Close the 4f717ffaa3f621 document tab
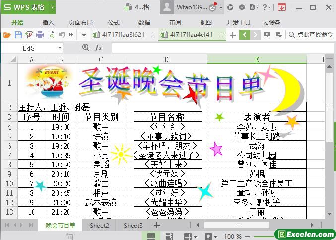 (153, 34)
